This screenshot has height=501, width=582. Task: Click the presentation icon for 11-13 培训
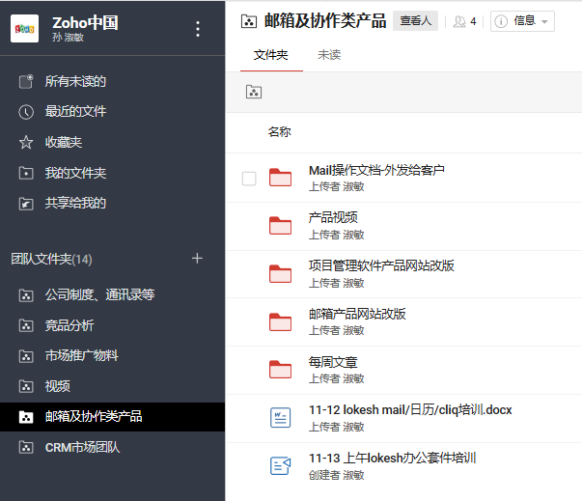click(280, 465)
